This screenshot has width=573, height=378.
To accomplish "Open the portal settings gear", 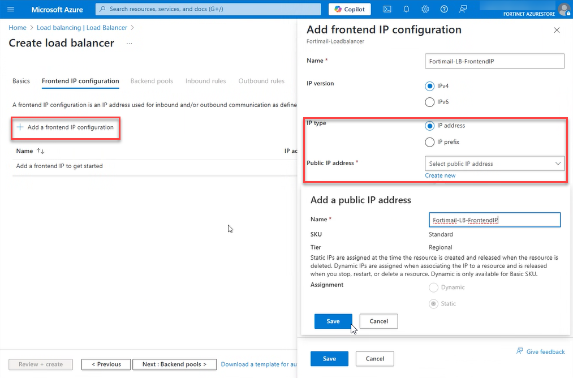I will (425, 9).
